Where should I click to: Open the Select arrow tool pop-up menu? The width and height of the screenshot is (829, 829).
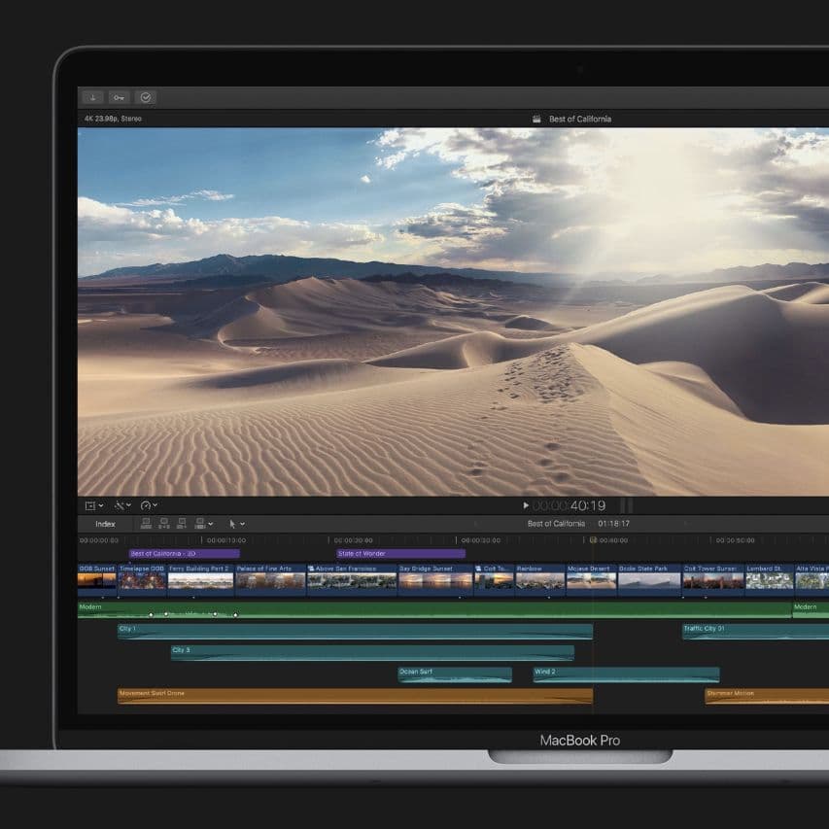point(236,524)
